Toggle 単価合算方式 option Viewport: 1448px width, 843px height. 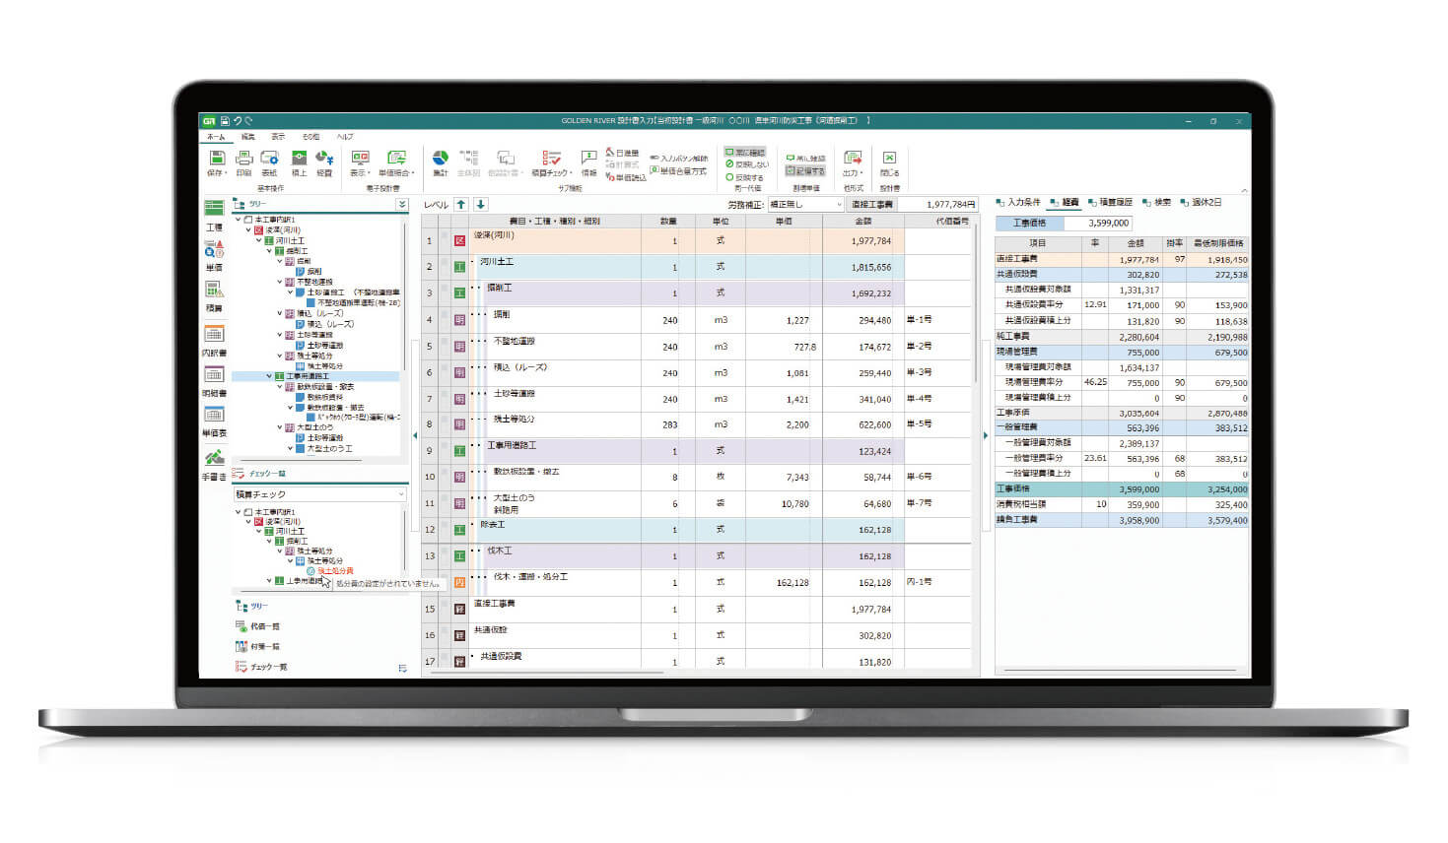pyautogui.click(x=678, y=170)
